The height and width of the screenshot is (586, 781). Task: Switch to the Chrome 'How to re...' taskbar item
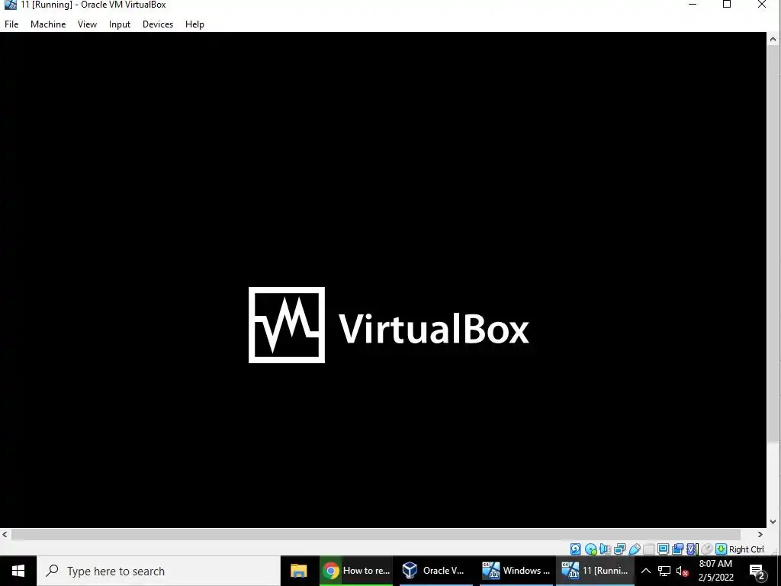click(x=356, y=571)
